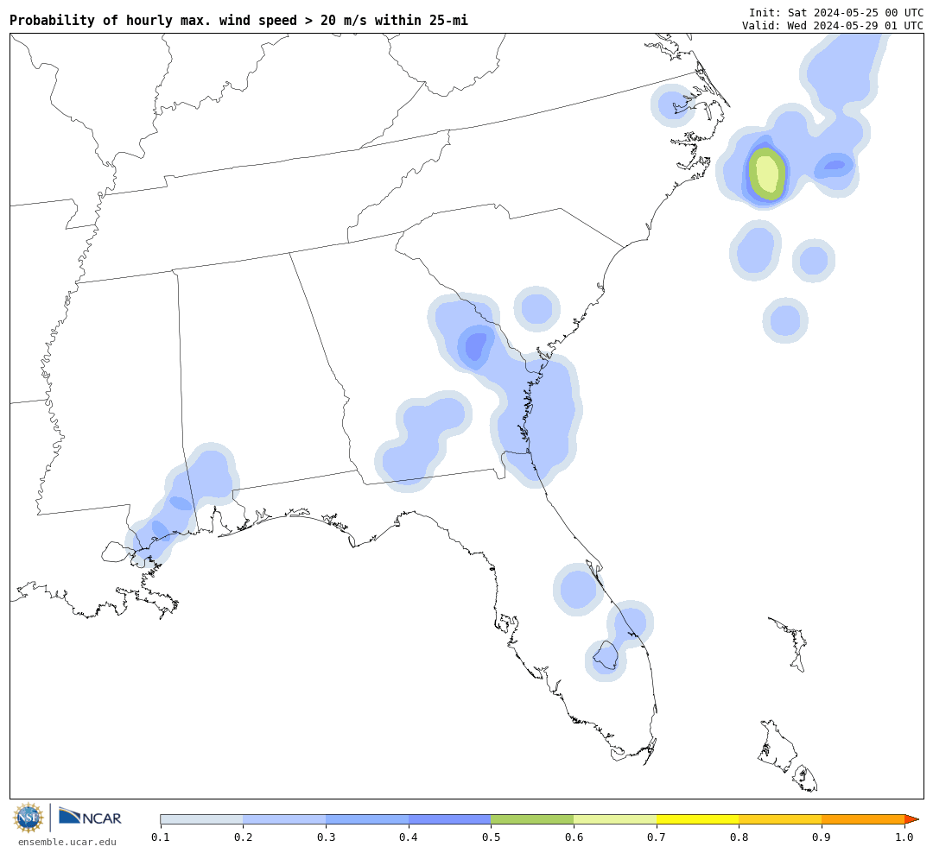Screen dimensions: 933x853
Task: Click the NCAR logo
Action: click(90, 817)
